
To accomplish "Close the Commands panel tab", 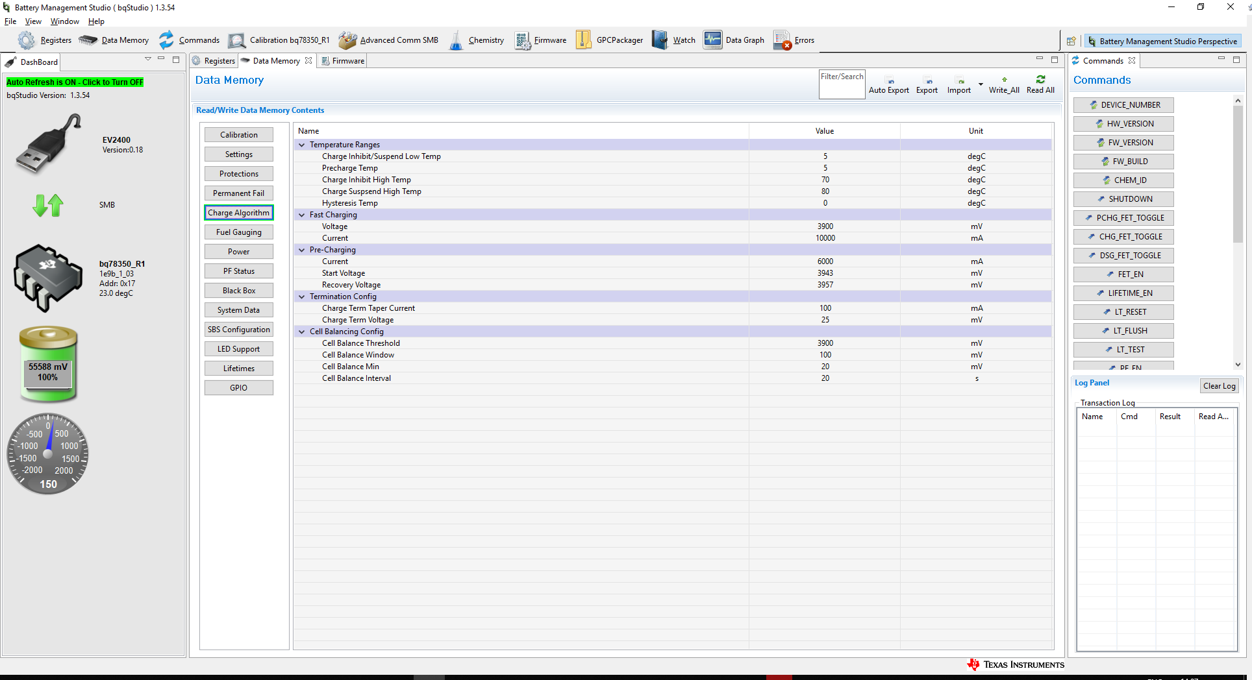I will (1132, 60).
